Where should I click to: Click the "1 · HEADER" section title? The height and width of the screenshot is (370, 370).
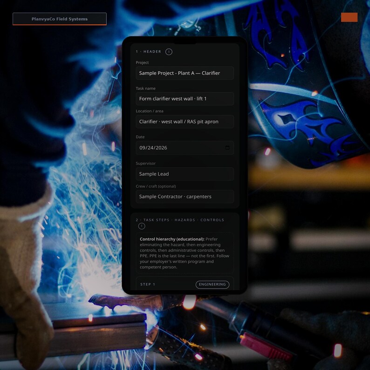pos(149,52)
